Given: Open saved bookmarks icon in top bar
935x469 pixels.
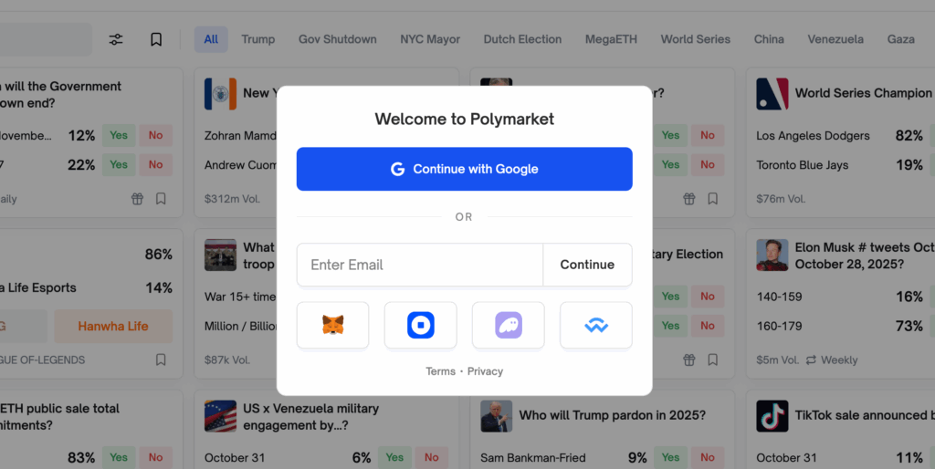Looking at the screenshot, I should [156, 39].
